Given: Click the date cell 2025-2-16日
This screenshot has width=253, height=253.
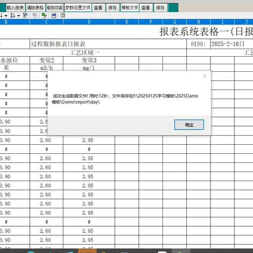Looking at the screenshot, I should point(232,44).
